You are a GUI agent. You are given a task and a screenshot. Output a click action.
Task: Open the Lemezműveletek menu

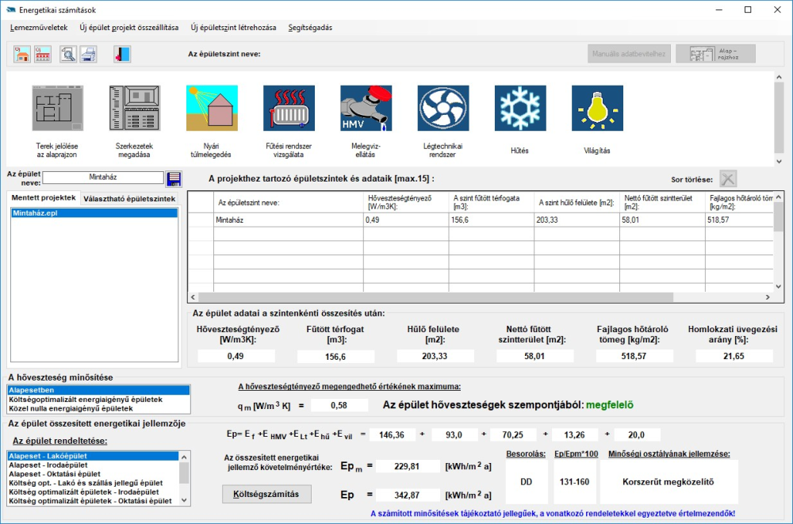39,28
